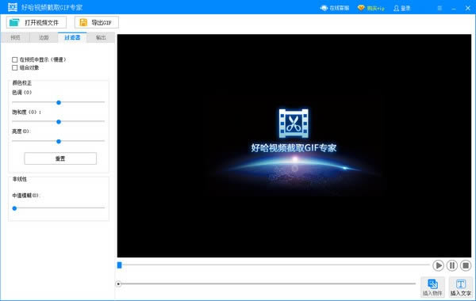476x301 pixels.
Task: Minimize the GIF expert window
Action: (x=454, y=8)
